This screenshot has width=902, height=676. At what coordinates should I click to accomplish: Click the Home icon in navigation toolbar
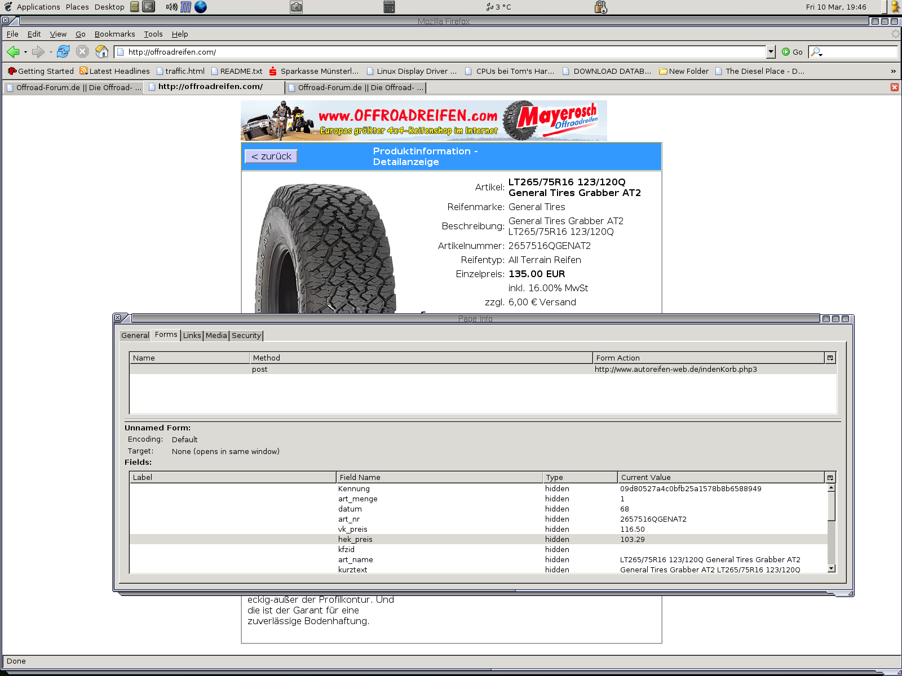[x=101, y=52]
